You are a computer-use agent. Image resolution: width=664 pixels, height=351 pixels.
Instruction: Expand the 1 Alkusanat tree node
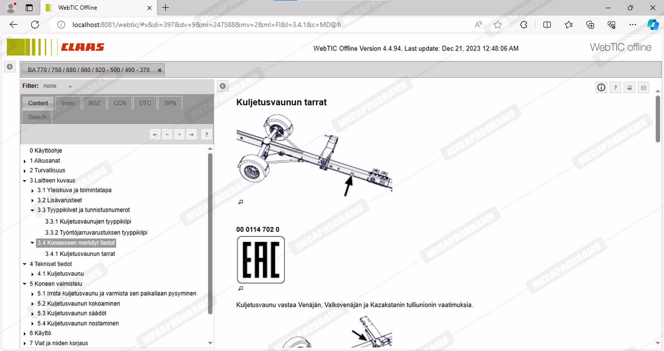(25, 161)
